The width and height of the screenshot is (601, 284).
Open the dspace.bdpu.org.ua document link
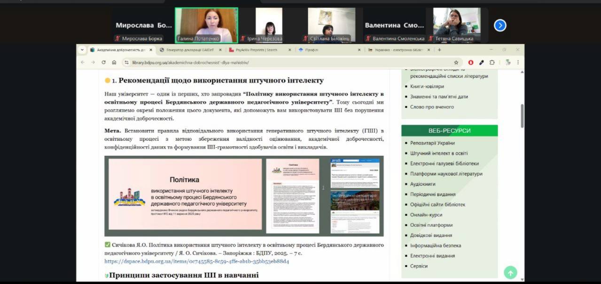click(196, 261)
